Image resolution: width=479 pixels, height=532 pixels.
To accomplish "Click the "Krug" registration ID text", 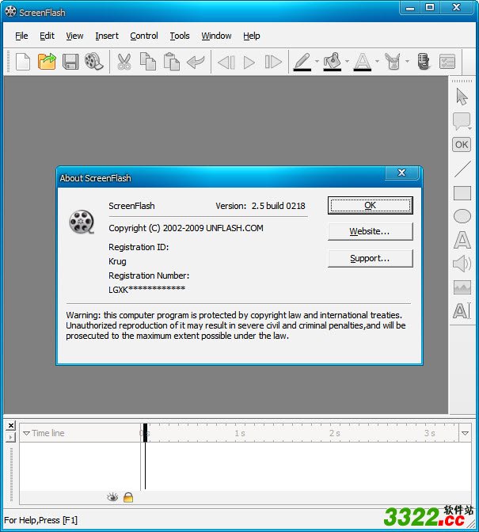I will (x=117, y=261).
